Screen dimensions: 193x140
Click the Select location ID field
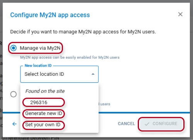(59, 74)
